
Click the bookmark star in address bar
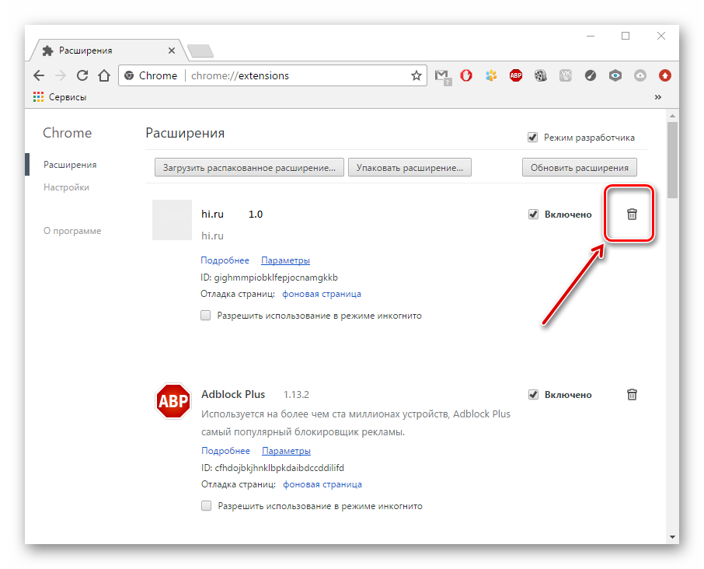click(416, 75)
